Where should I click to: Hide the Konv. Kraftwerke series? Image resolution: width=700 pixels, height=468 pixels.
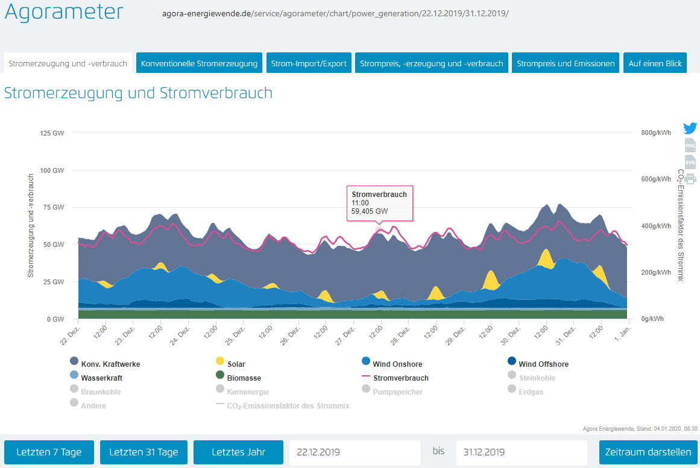pos(110,364)
